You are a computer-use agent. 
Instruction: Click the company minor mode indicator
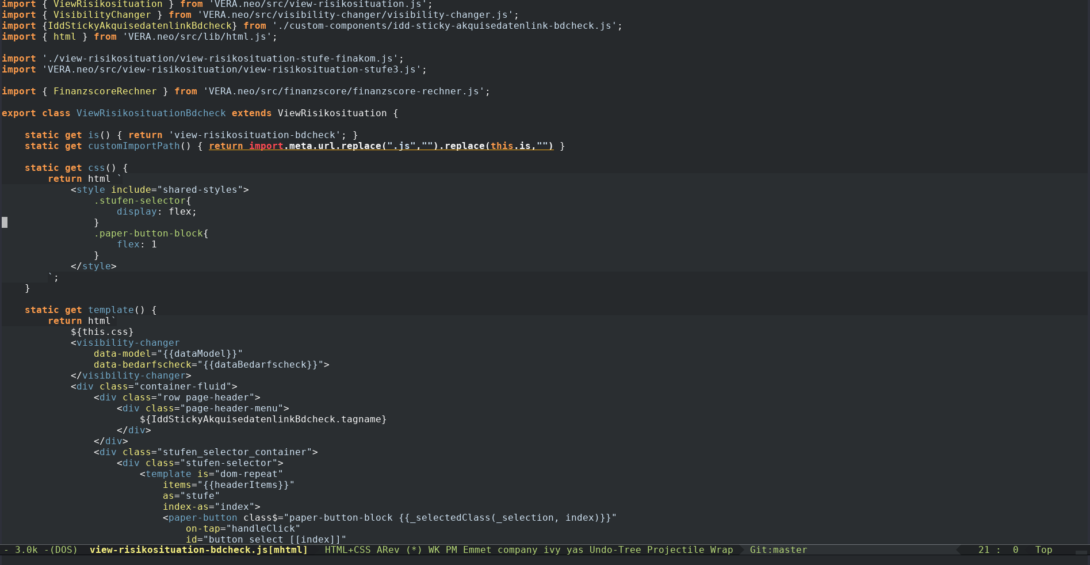click(517, 550)
